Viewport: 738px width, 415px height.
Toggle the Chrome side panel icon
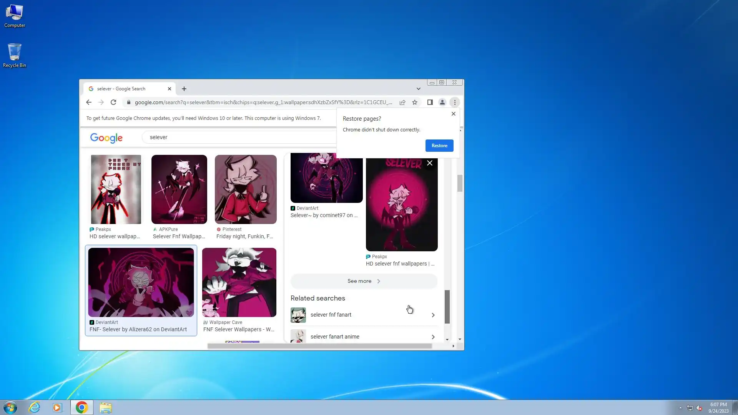(430, 102)
